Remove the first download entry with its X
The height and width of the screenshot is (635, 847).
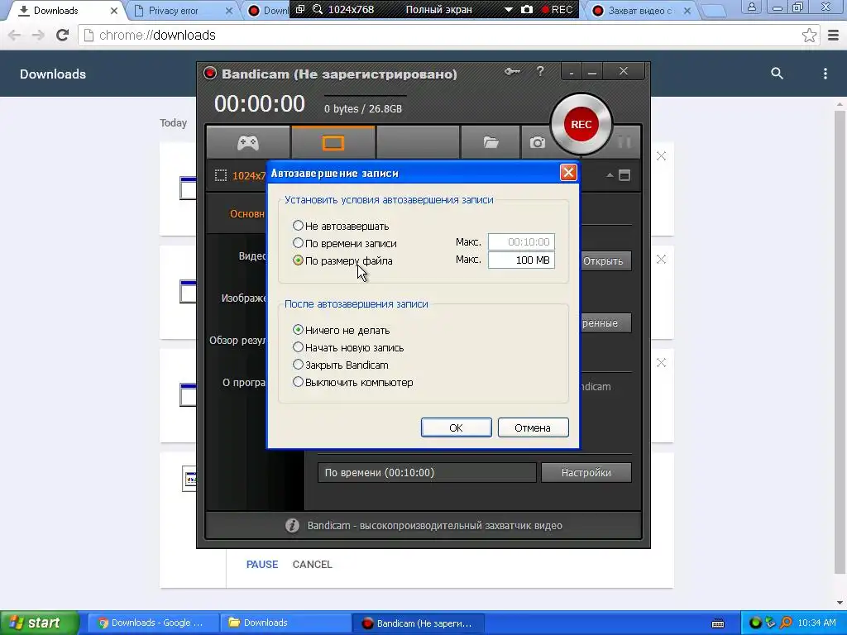661,156
